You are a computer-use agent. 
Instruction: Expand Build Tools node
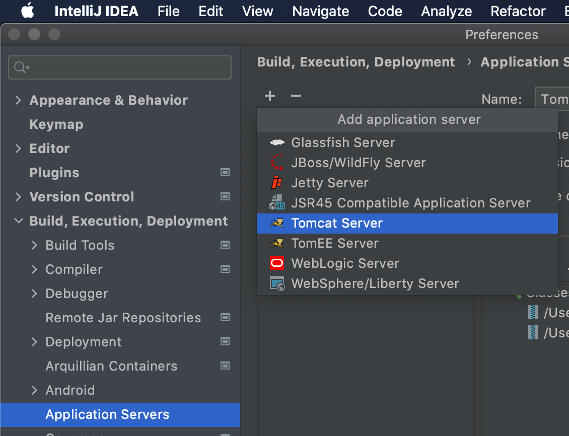(34, 245)
